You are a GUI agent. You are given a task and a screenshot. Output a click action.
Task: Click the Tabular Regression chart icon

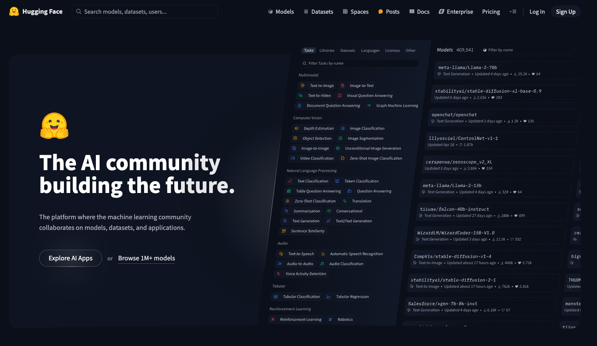click(329, 297)
